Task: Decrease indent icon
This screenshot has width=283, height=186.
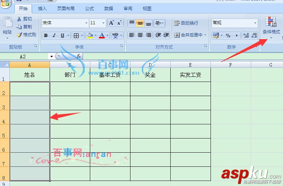Action: (x=158, y=35)
